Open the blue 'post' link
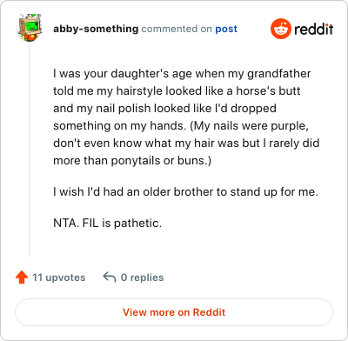348x341 pixels. (x=226, y=29)
